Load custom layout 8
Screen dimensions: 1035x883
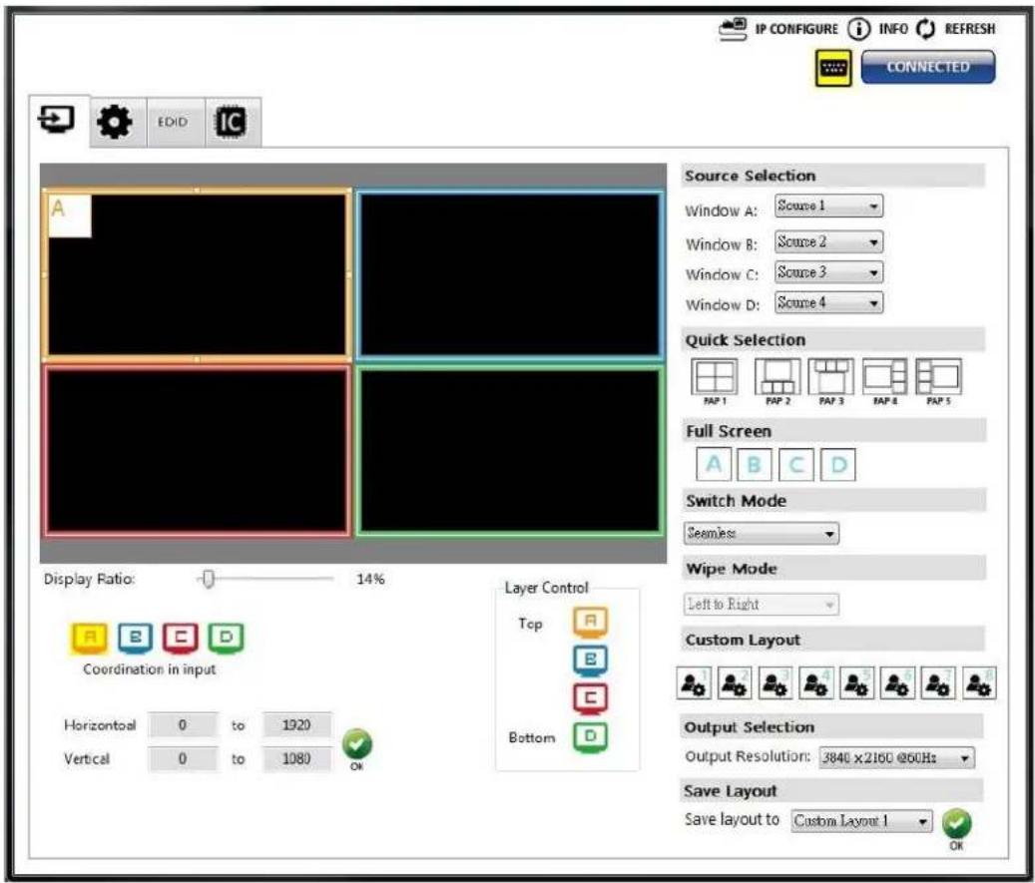coord(979,683)
